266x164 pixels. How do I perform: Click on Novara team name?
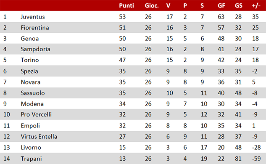coord(31,82)
